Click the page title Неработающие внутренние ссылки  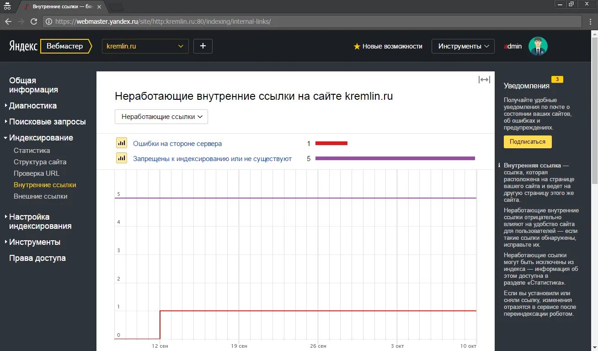tap(254, 96)
